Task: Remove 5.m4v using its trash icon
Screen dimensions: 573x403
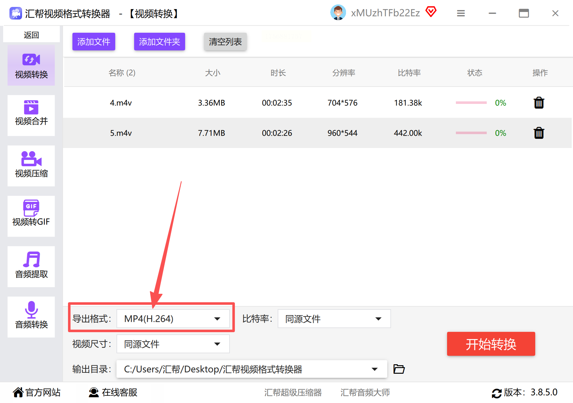Action: click(539, 133)
